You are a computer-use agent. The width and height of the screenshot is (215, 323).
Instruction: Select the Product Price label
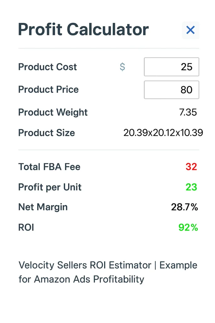[48, 90]
